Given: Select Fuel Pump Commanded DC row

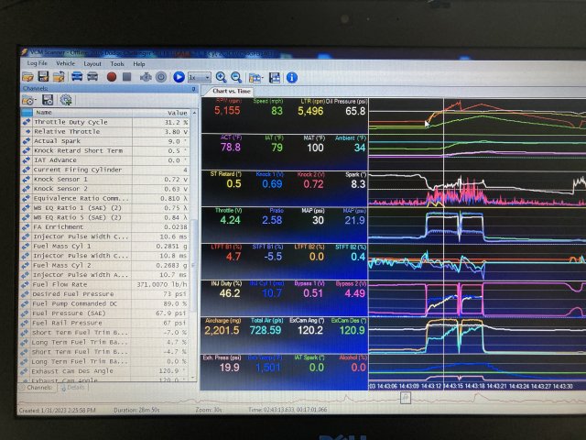Looking at the screenshot, I should (104, 303).
